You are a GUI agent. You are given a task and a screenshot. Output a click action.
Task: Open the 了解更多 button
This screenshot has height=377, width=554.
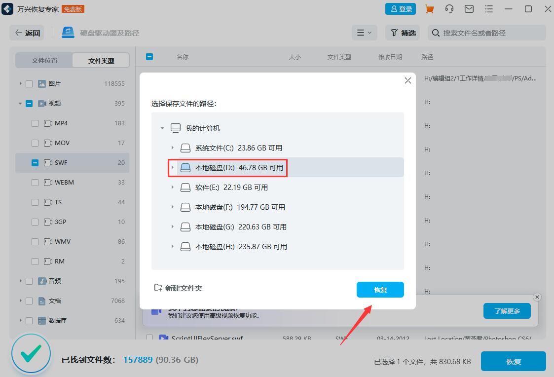pos(507,311)
